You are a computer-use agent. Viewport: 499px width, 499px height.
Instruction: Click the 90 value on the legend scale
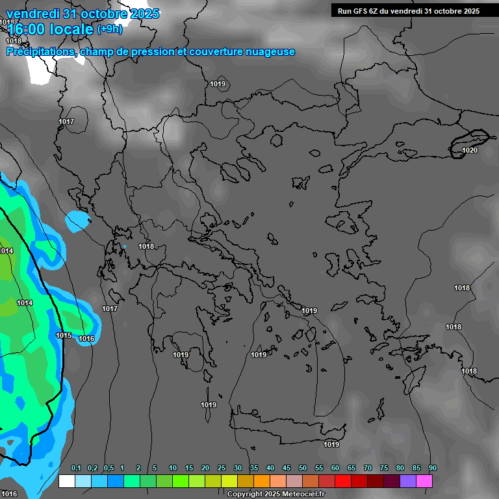pyautogui.click(x=433, y=468)
